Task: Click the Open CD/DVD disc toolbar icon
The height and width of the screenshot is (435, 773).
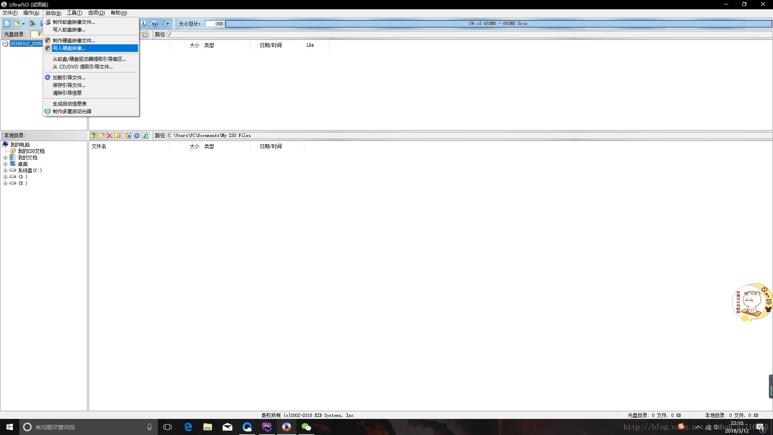Action: tap(32, 24)
